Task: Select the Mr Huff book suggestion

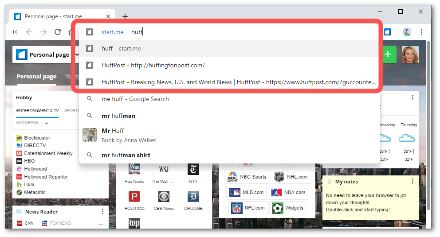Action: [x=229, y=135]
